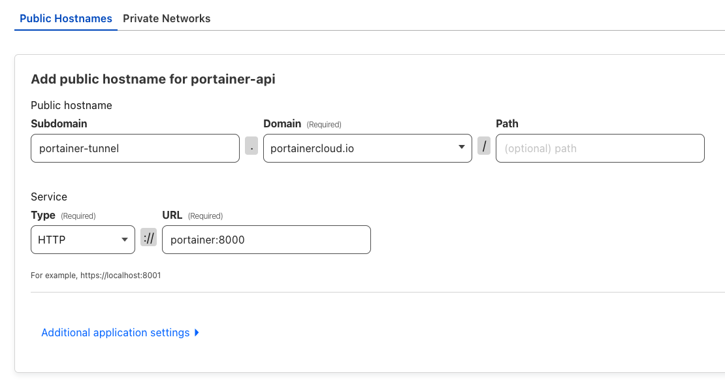This screenshot has height=382, width=725.
Task: Click the dot separator badge between Subdomain and Domain
Action: tap(251, 146)
